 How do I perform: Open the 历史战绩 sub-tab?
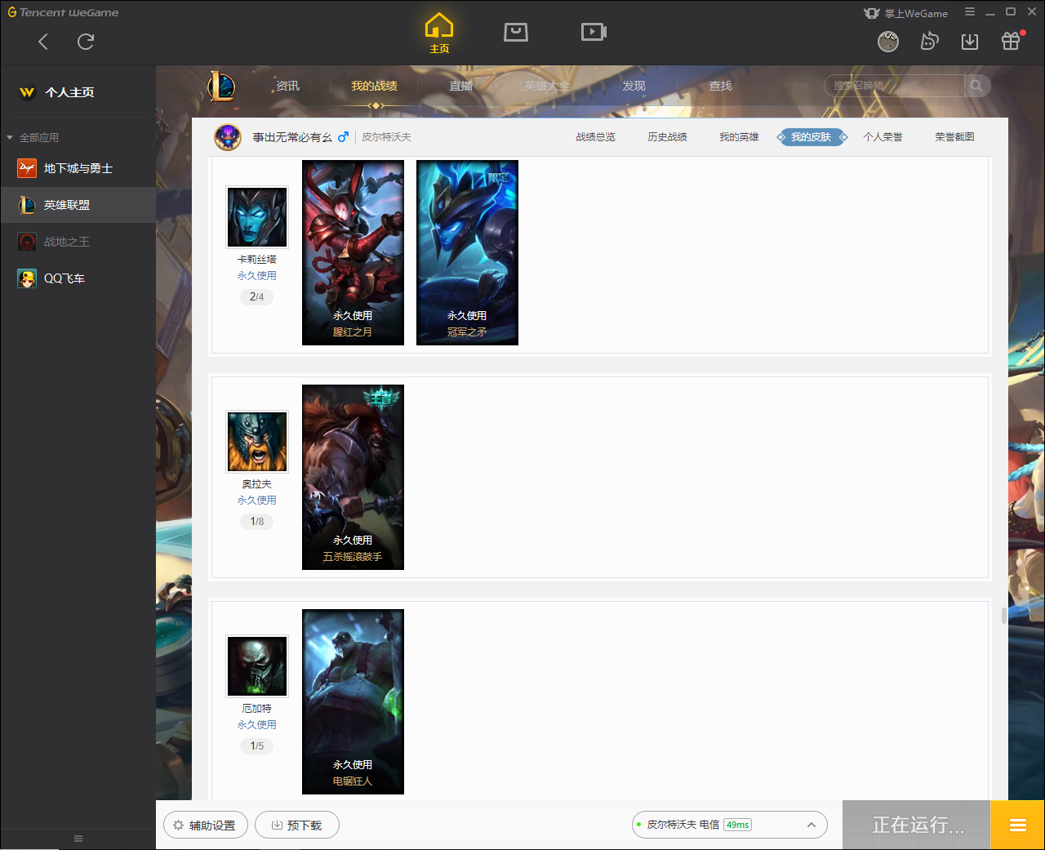(667, 137)
